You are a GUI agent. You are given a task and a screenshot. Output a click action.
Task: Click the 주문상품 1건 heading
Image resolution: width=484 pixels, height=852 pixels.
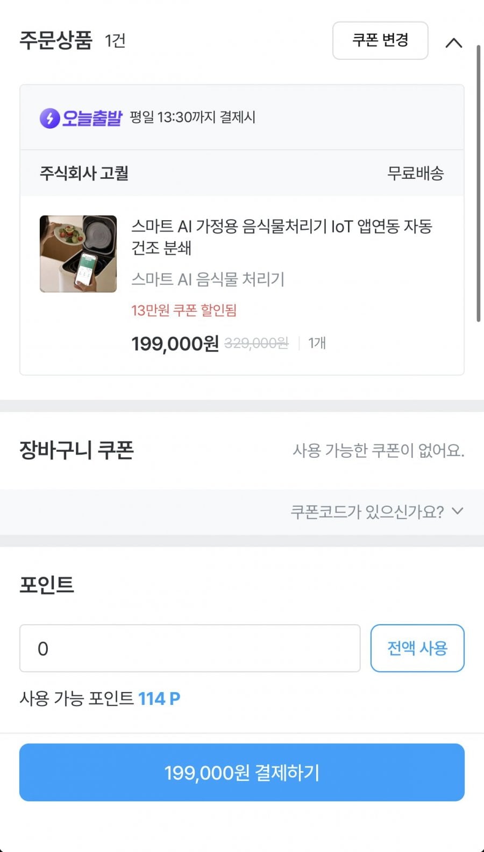[73, 40]
